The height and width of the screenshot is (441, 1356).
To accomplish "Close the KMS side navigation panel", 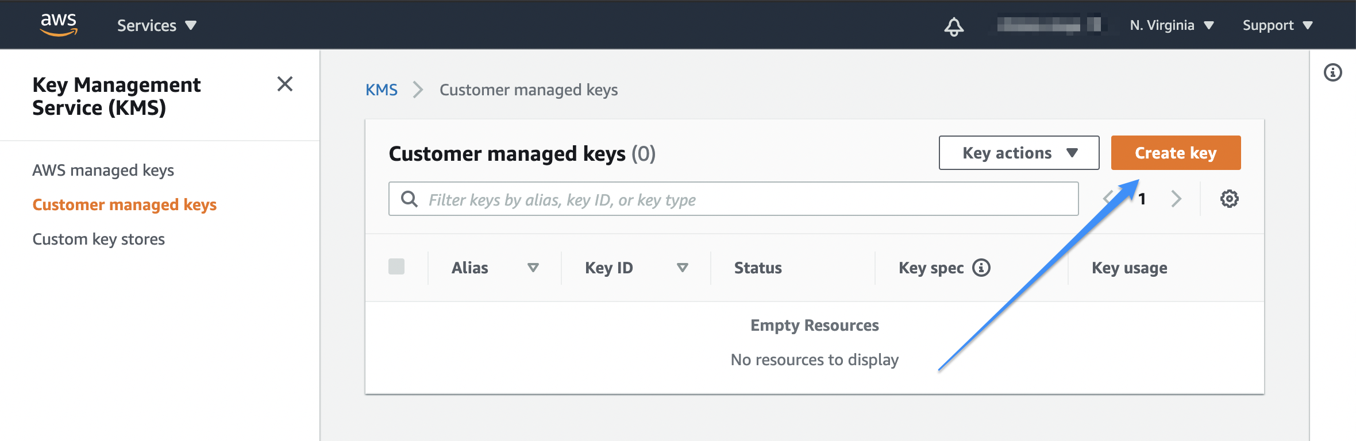I will pos(285,84).
